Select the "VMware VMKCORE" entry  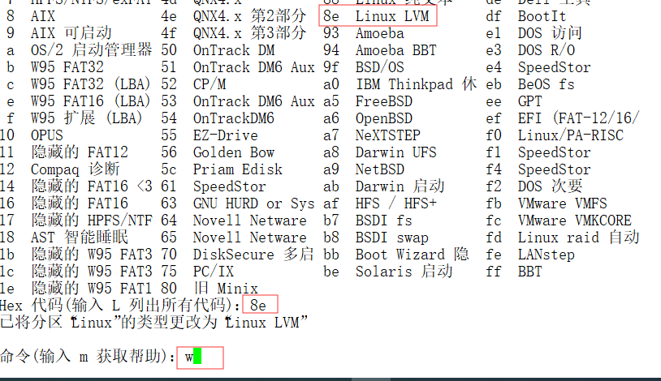tap(575, 220)
